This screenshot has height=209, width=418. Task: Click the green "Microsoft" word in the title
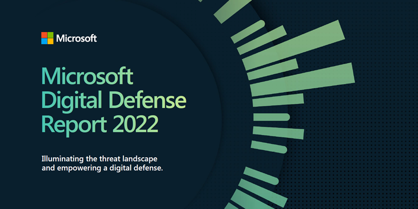(87, 77)
